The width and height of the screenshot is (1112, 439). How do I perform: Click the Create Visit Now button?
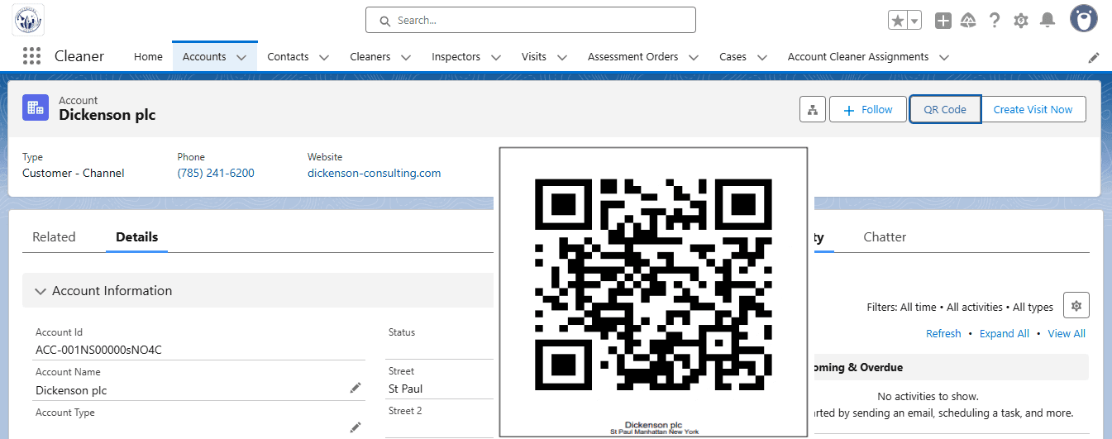click(1033, 109)
